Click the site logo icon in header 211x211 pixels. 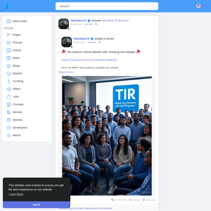coord(7,6)
